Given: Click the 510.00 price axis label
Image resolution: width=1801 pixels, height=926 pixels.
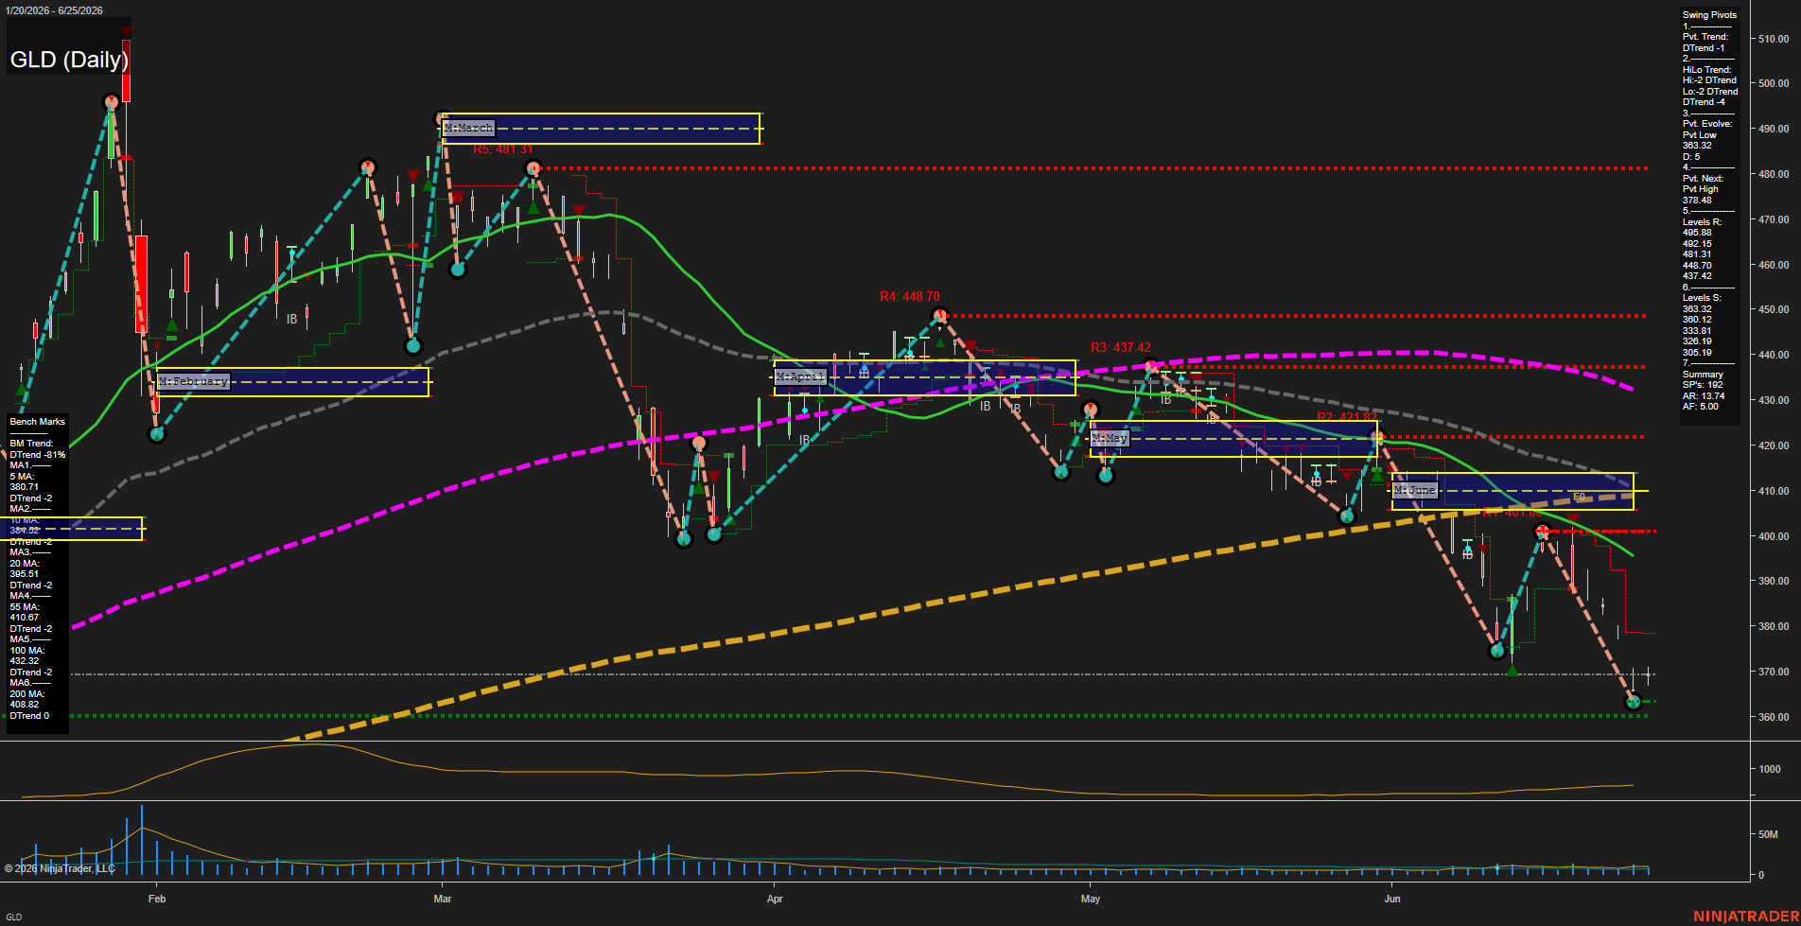Looking at the screenshot, I should 1774,39.
